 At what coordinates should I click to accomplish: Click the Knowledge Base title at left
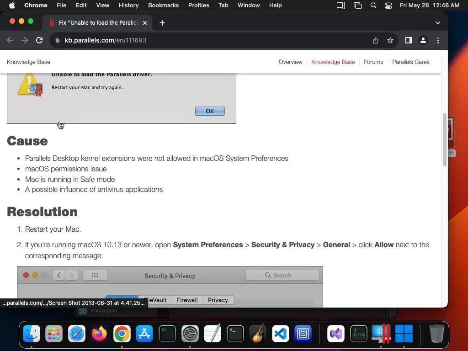point(29,62)
